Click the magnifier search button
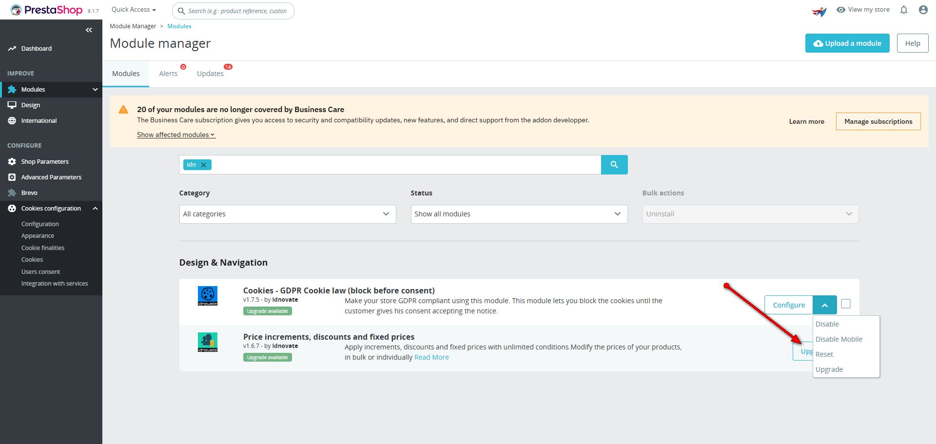 pos(614,165)
